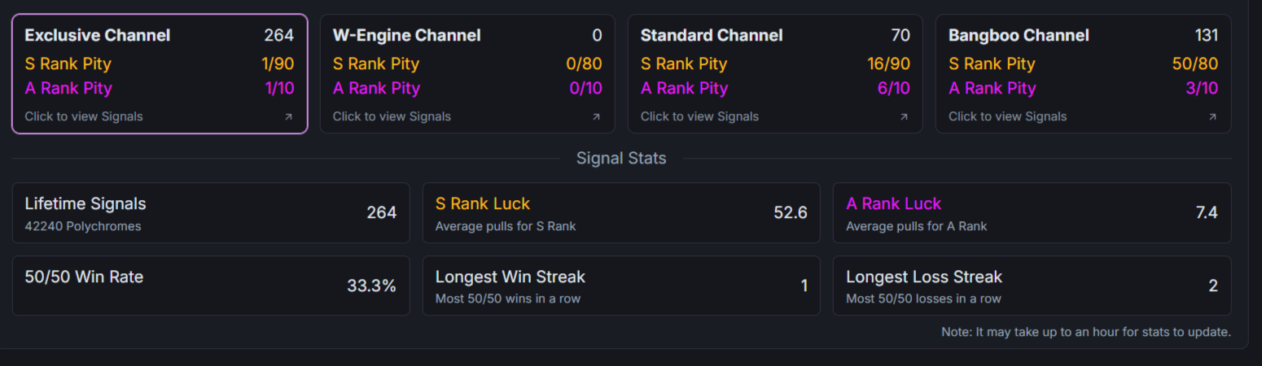Open Standard Channel via its arrow icon

[904, 117]
